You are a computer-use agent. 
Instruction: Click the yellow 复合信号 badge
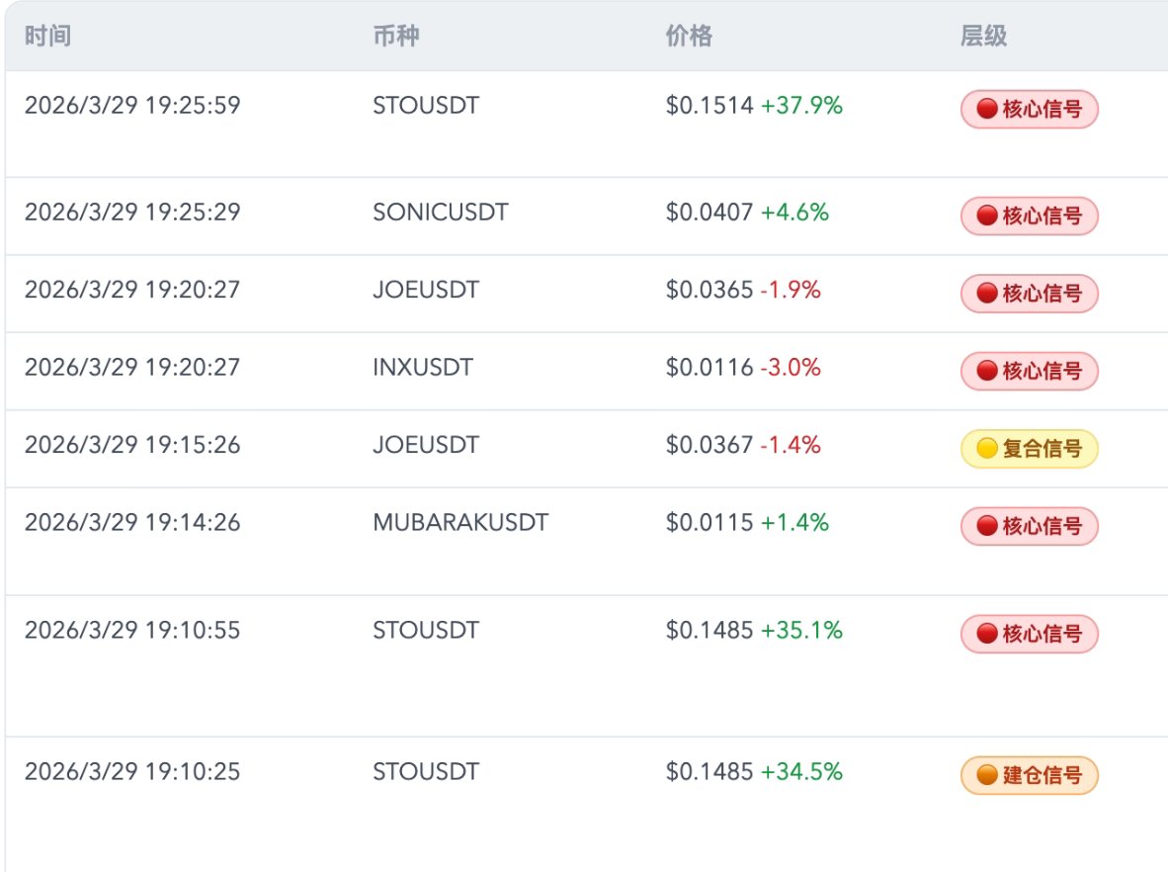click(1030, 449)
